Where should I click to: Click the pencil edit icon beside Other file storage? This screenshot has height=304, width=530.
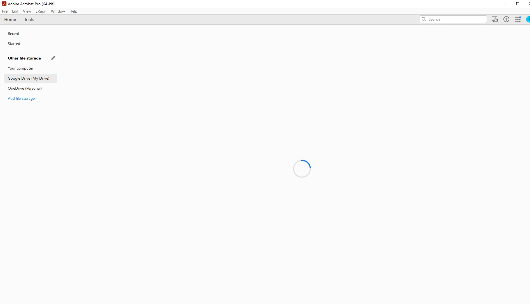[x=53, y=58]
